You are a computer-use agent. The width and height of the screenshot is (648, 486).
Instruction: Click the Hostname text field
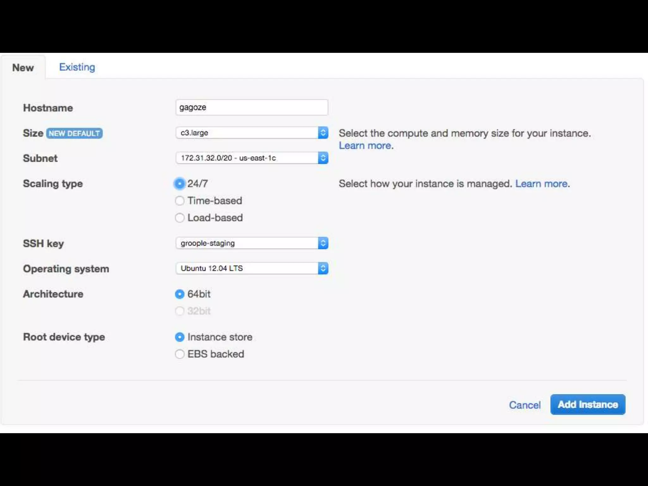pos(252,108)
